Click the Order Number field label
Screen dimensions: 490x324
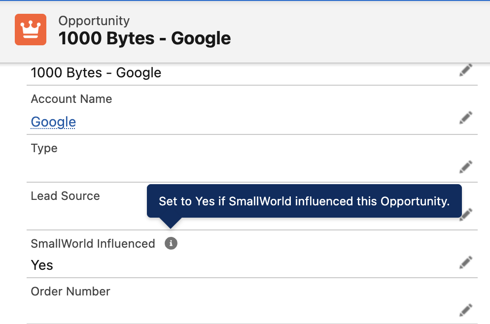pyautogui.click(x=70, y=292)
